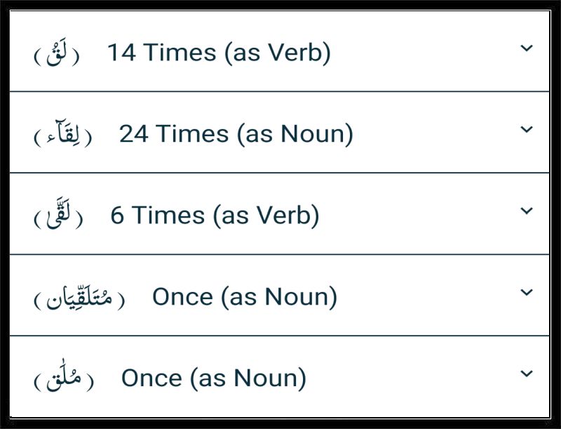Expand the 14 Times (as Verb) chevron
This screenshot has width=561, height=429.
pos(527,48)
